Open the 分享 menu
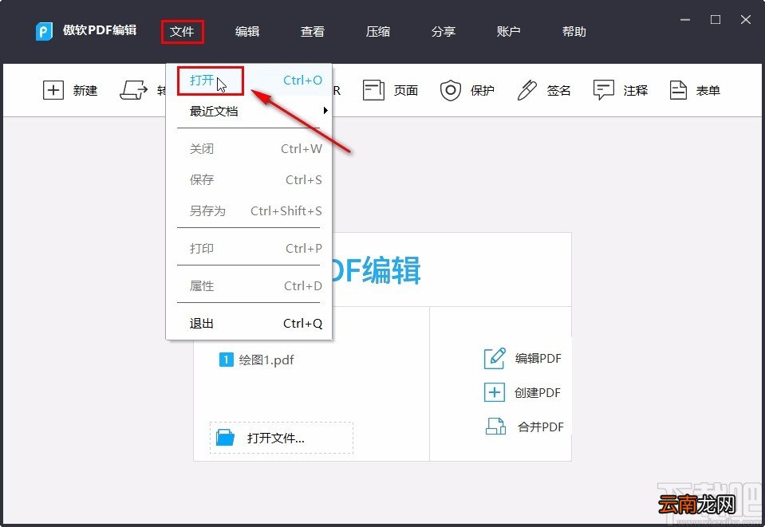Screen dimensions: 765x527 pos(443,32)
